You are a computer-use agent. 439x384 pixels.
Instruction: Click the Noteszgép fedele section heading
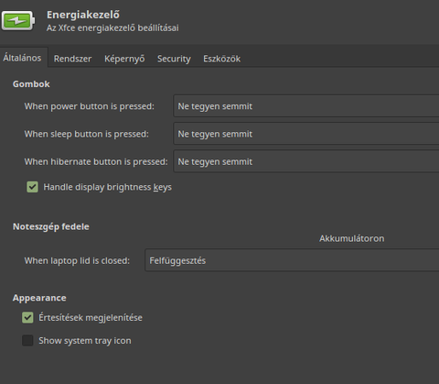[51, 226]
